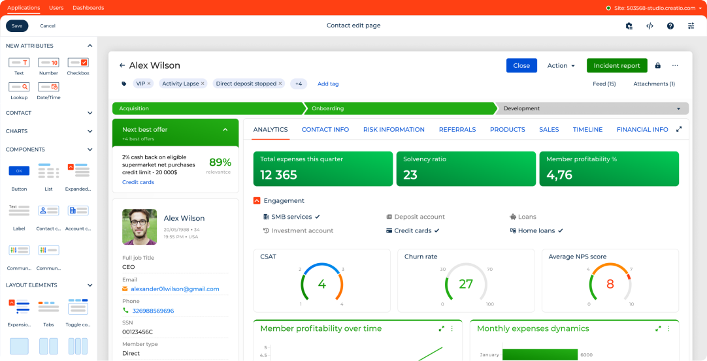The width and height of the screenshot is (707, 361).
Task: Open the Action dropdown menu
Action: (561, 65)
